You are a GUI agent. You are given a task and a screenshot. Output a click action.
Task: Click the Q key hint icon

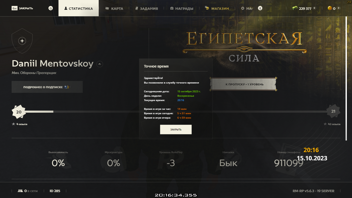click(x=51, y=8)
